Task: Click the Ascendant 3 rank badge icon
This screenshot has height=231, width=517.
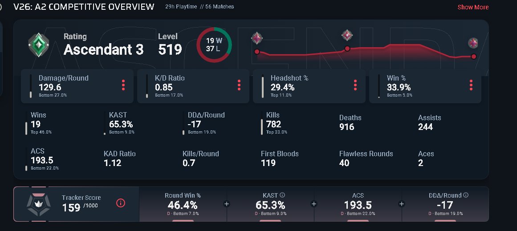Action: click(x=39, y=45)
